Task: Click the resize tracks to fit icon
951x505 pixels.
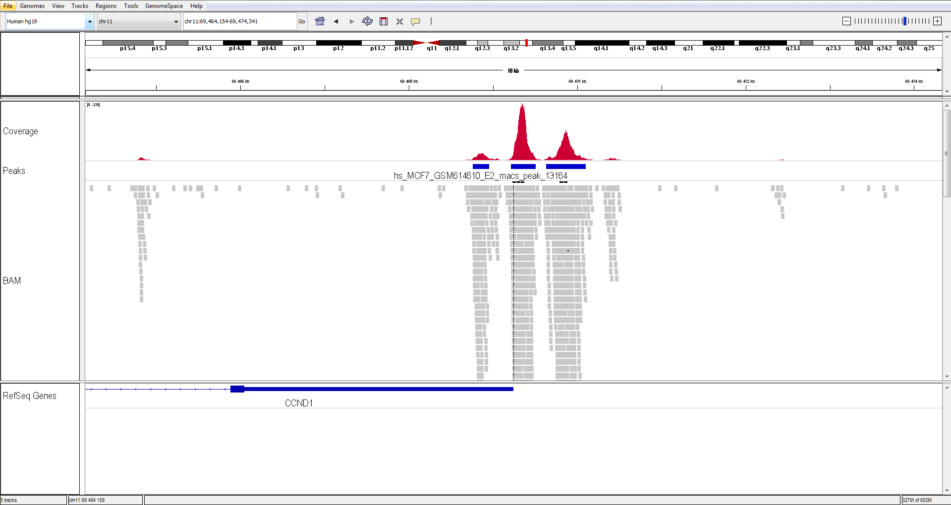Action: (x=399, y=21)
